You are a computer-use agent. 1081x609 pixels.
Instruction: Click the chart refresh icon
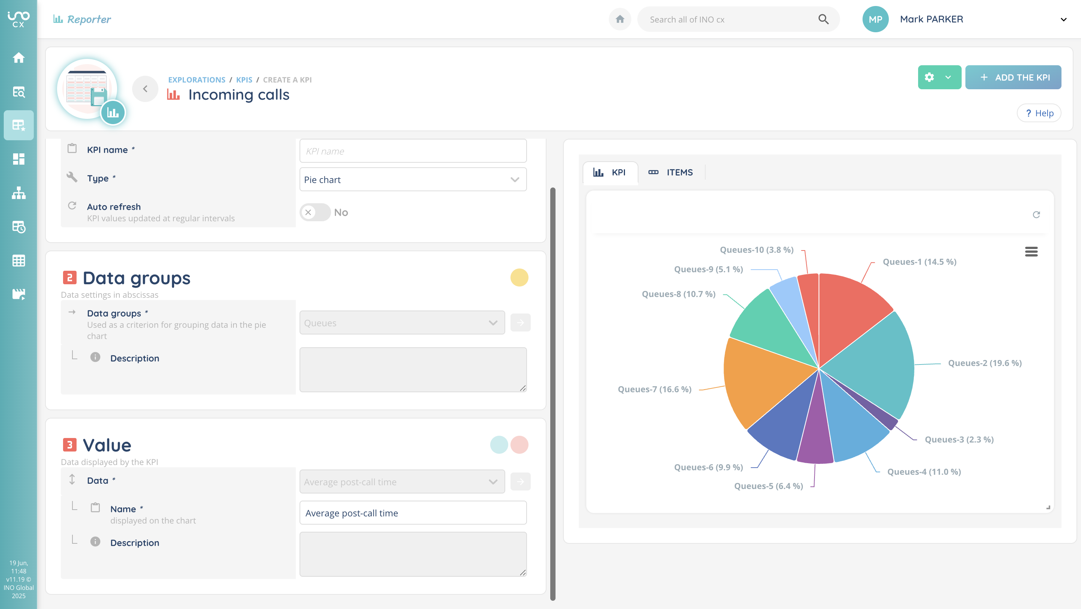(x=1036, y=214)
